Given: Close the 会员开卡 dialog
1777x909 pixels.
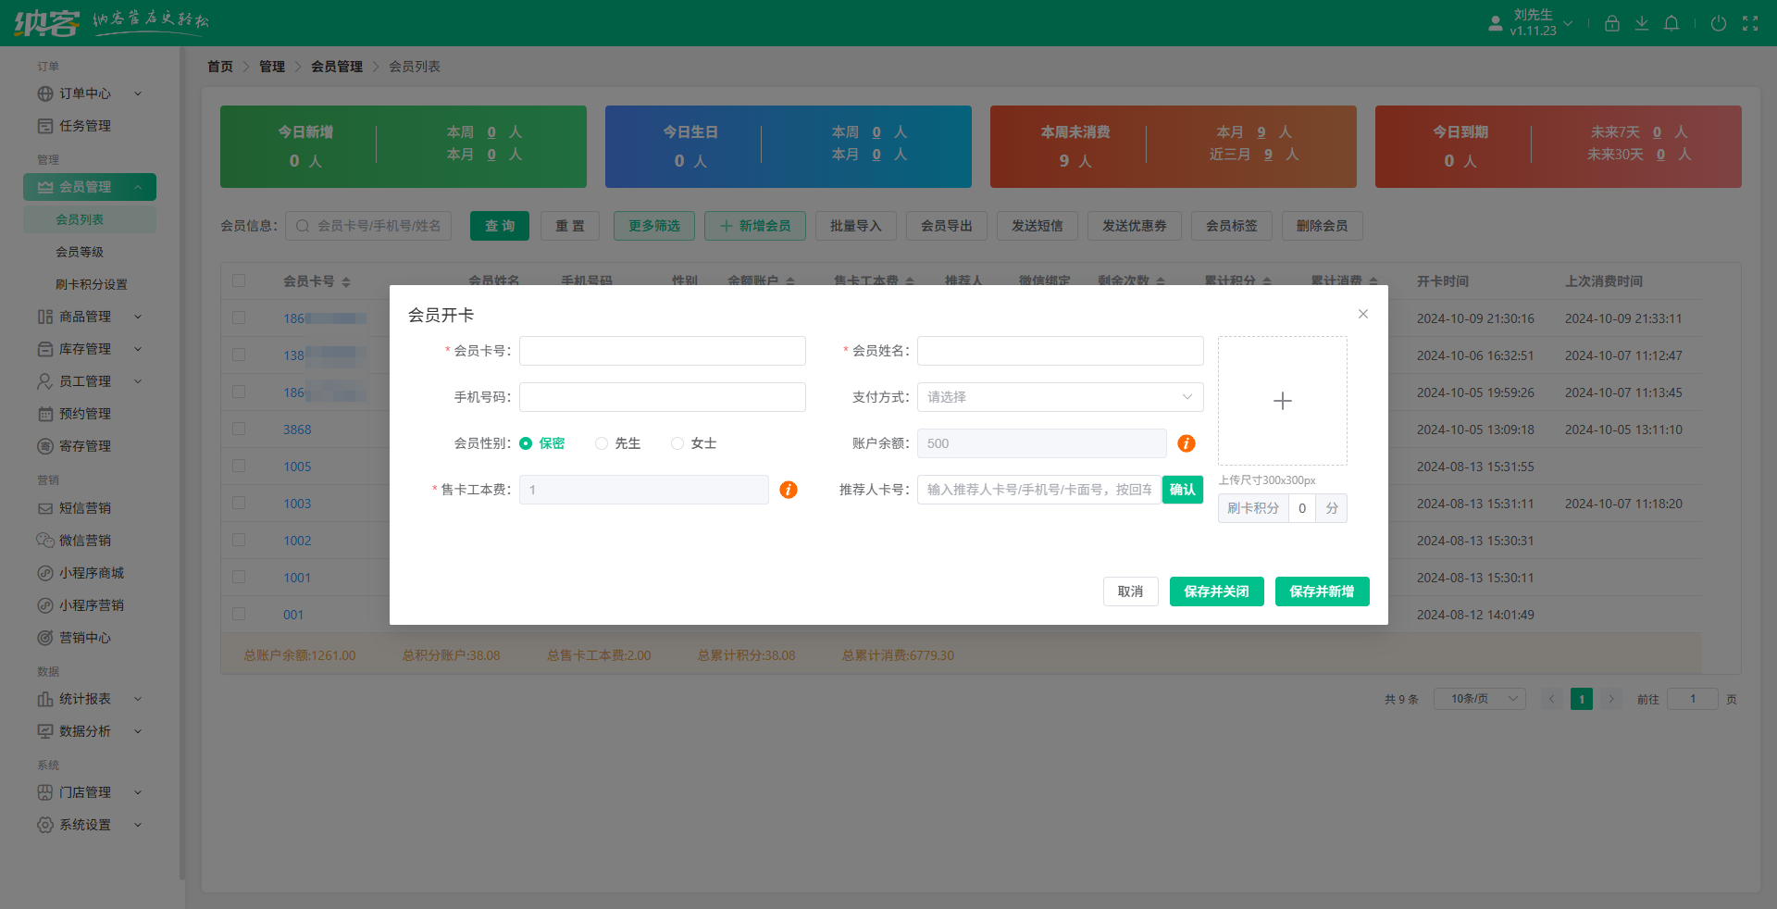Looking at the screenshot, I should point(1362,314).
